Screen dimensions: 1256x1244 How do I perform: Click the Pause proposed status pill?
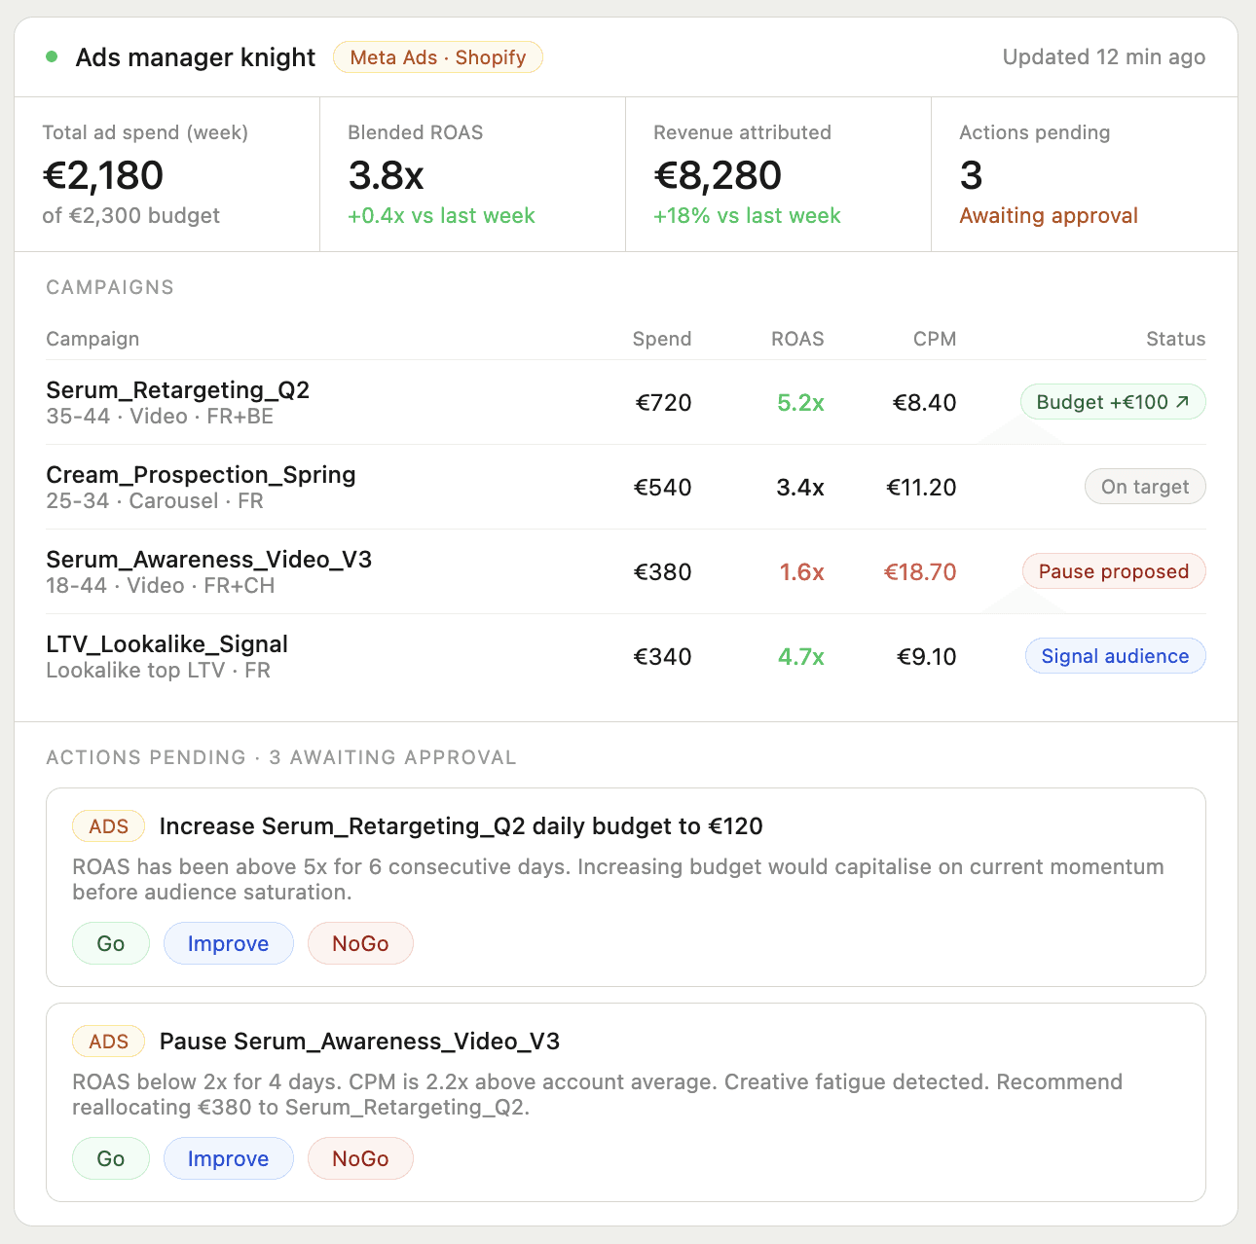1113,571
